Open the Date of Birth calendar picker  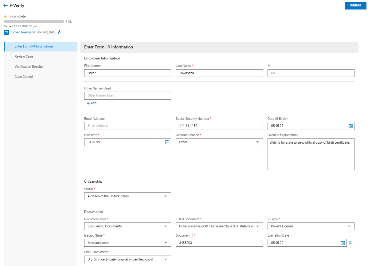coord(350,126)
